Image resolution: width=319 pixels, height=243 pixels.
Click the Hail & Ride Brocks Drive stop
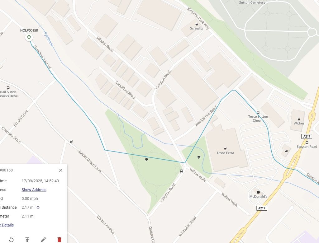8,88
